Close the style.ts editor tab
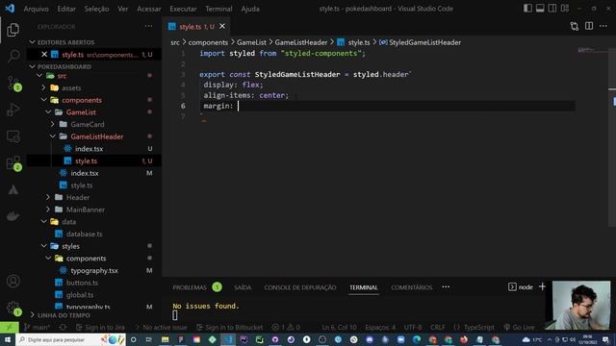The height and width of the screenshot is (346, 616). pos(222,26)
